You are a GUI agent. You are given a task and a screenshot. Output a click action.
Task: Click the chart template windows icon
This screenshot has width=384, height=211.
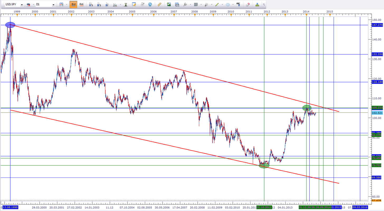pyautogui.click(x=177, y=5)
